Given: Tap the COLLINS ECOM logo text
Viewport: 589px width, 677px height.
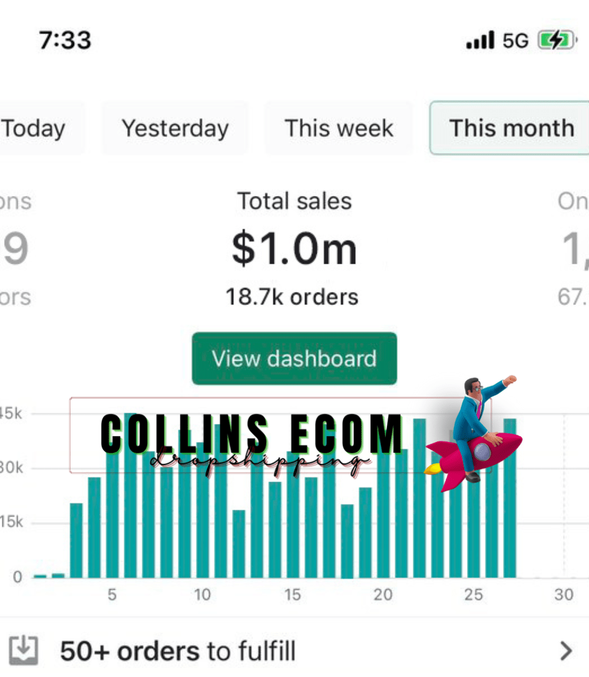Looking at the screenshot, I should [252, 434].
